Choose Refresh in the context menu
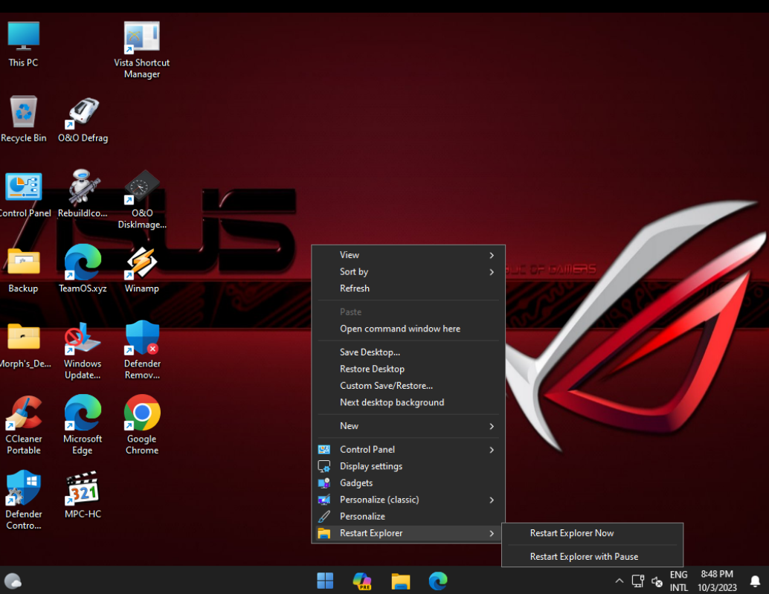 (408, 288)
